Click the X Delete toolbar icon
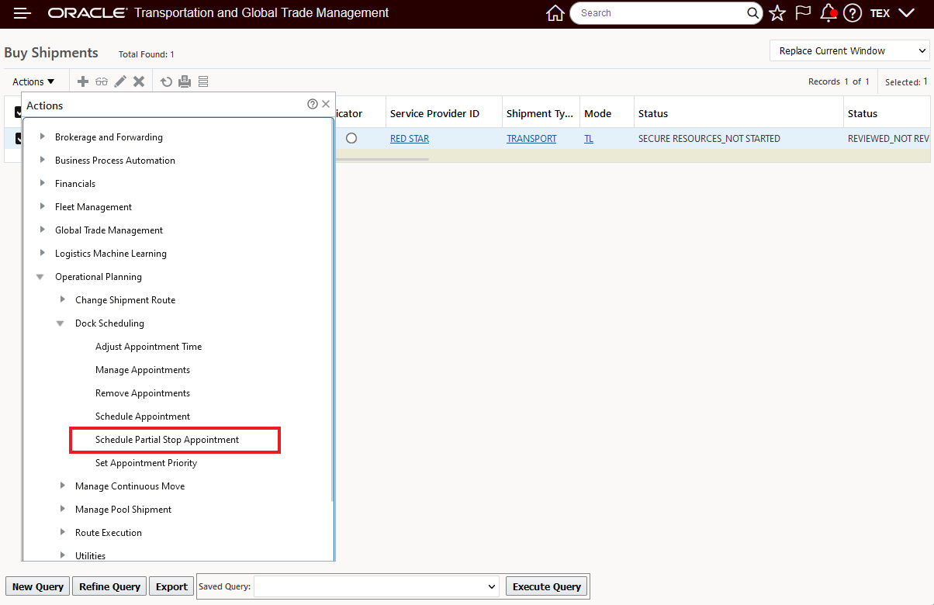The width and height of the screenshot is (934, 605). [139, 81]
